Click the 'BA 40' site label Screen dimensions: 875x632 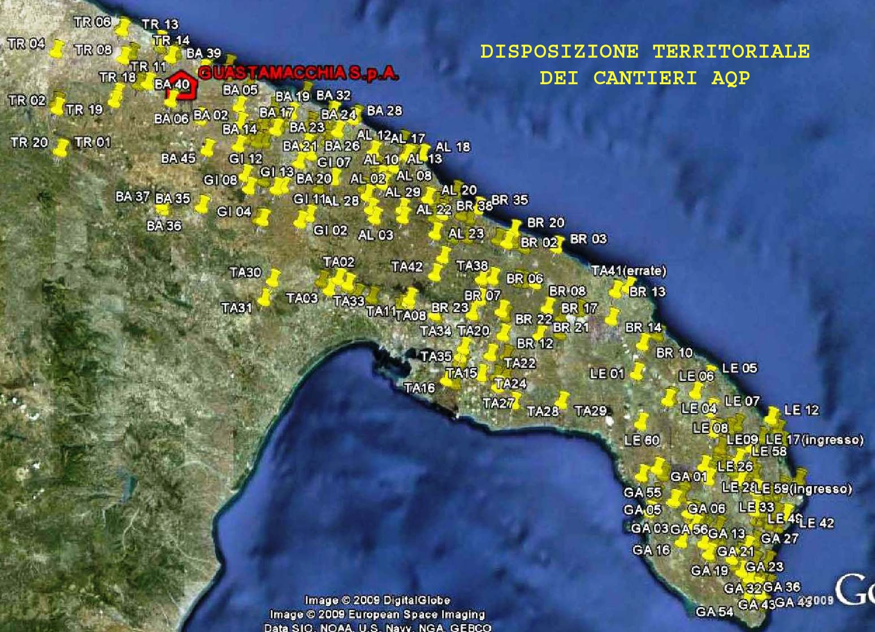point(172,84)
